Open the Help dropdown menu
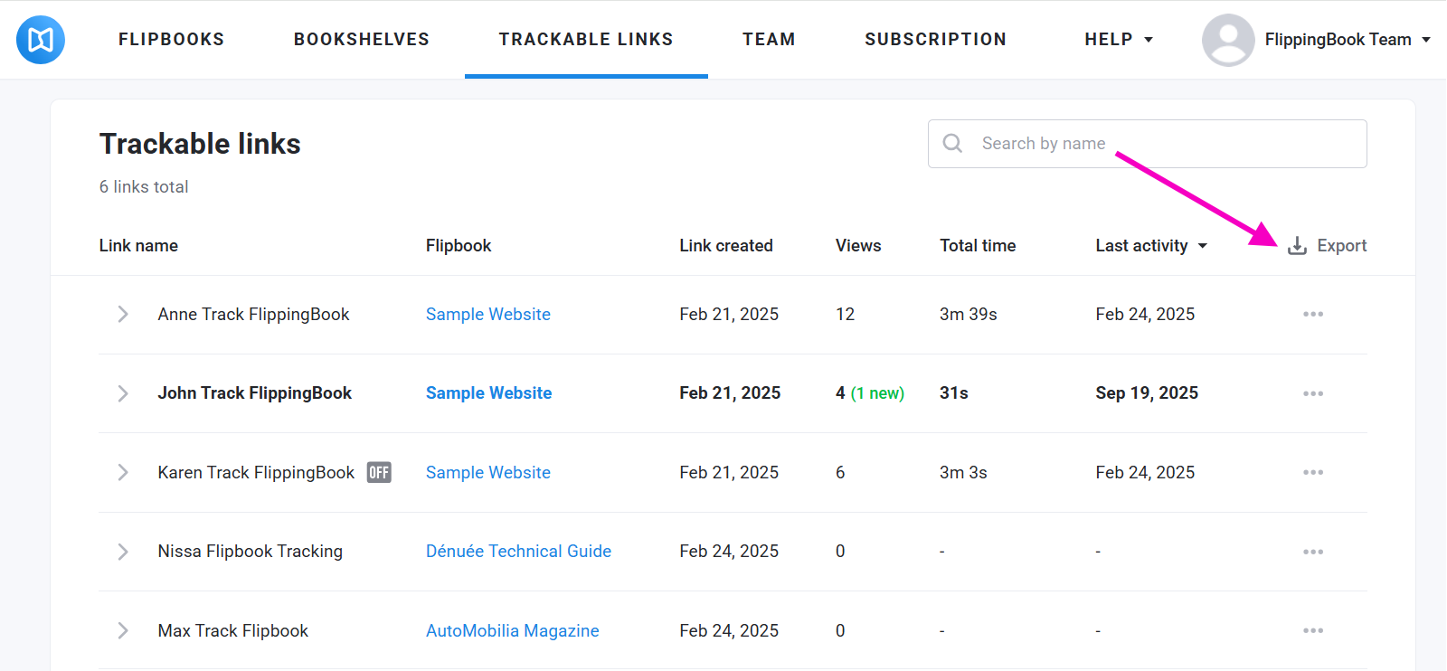The width and height of the screenshot is (1447, 671). click(1118, 40)
